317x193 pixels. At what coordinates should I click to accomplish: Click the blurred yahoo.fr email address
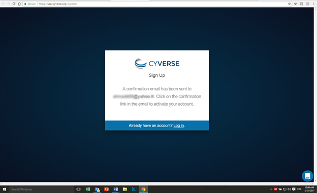(134, 96)
